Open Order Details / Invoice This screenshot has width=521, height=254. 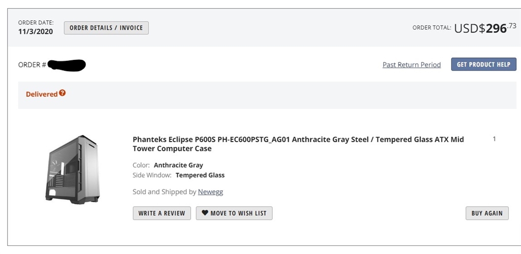(x=106, y=28)
